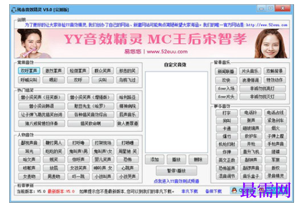Open the YY音效测试频道 link
This screenshot has width=301, height=207.
pyautogui.click(x=176, y=181)
